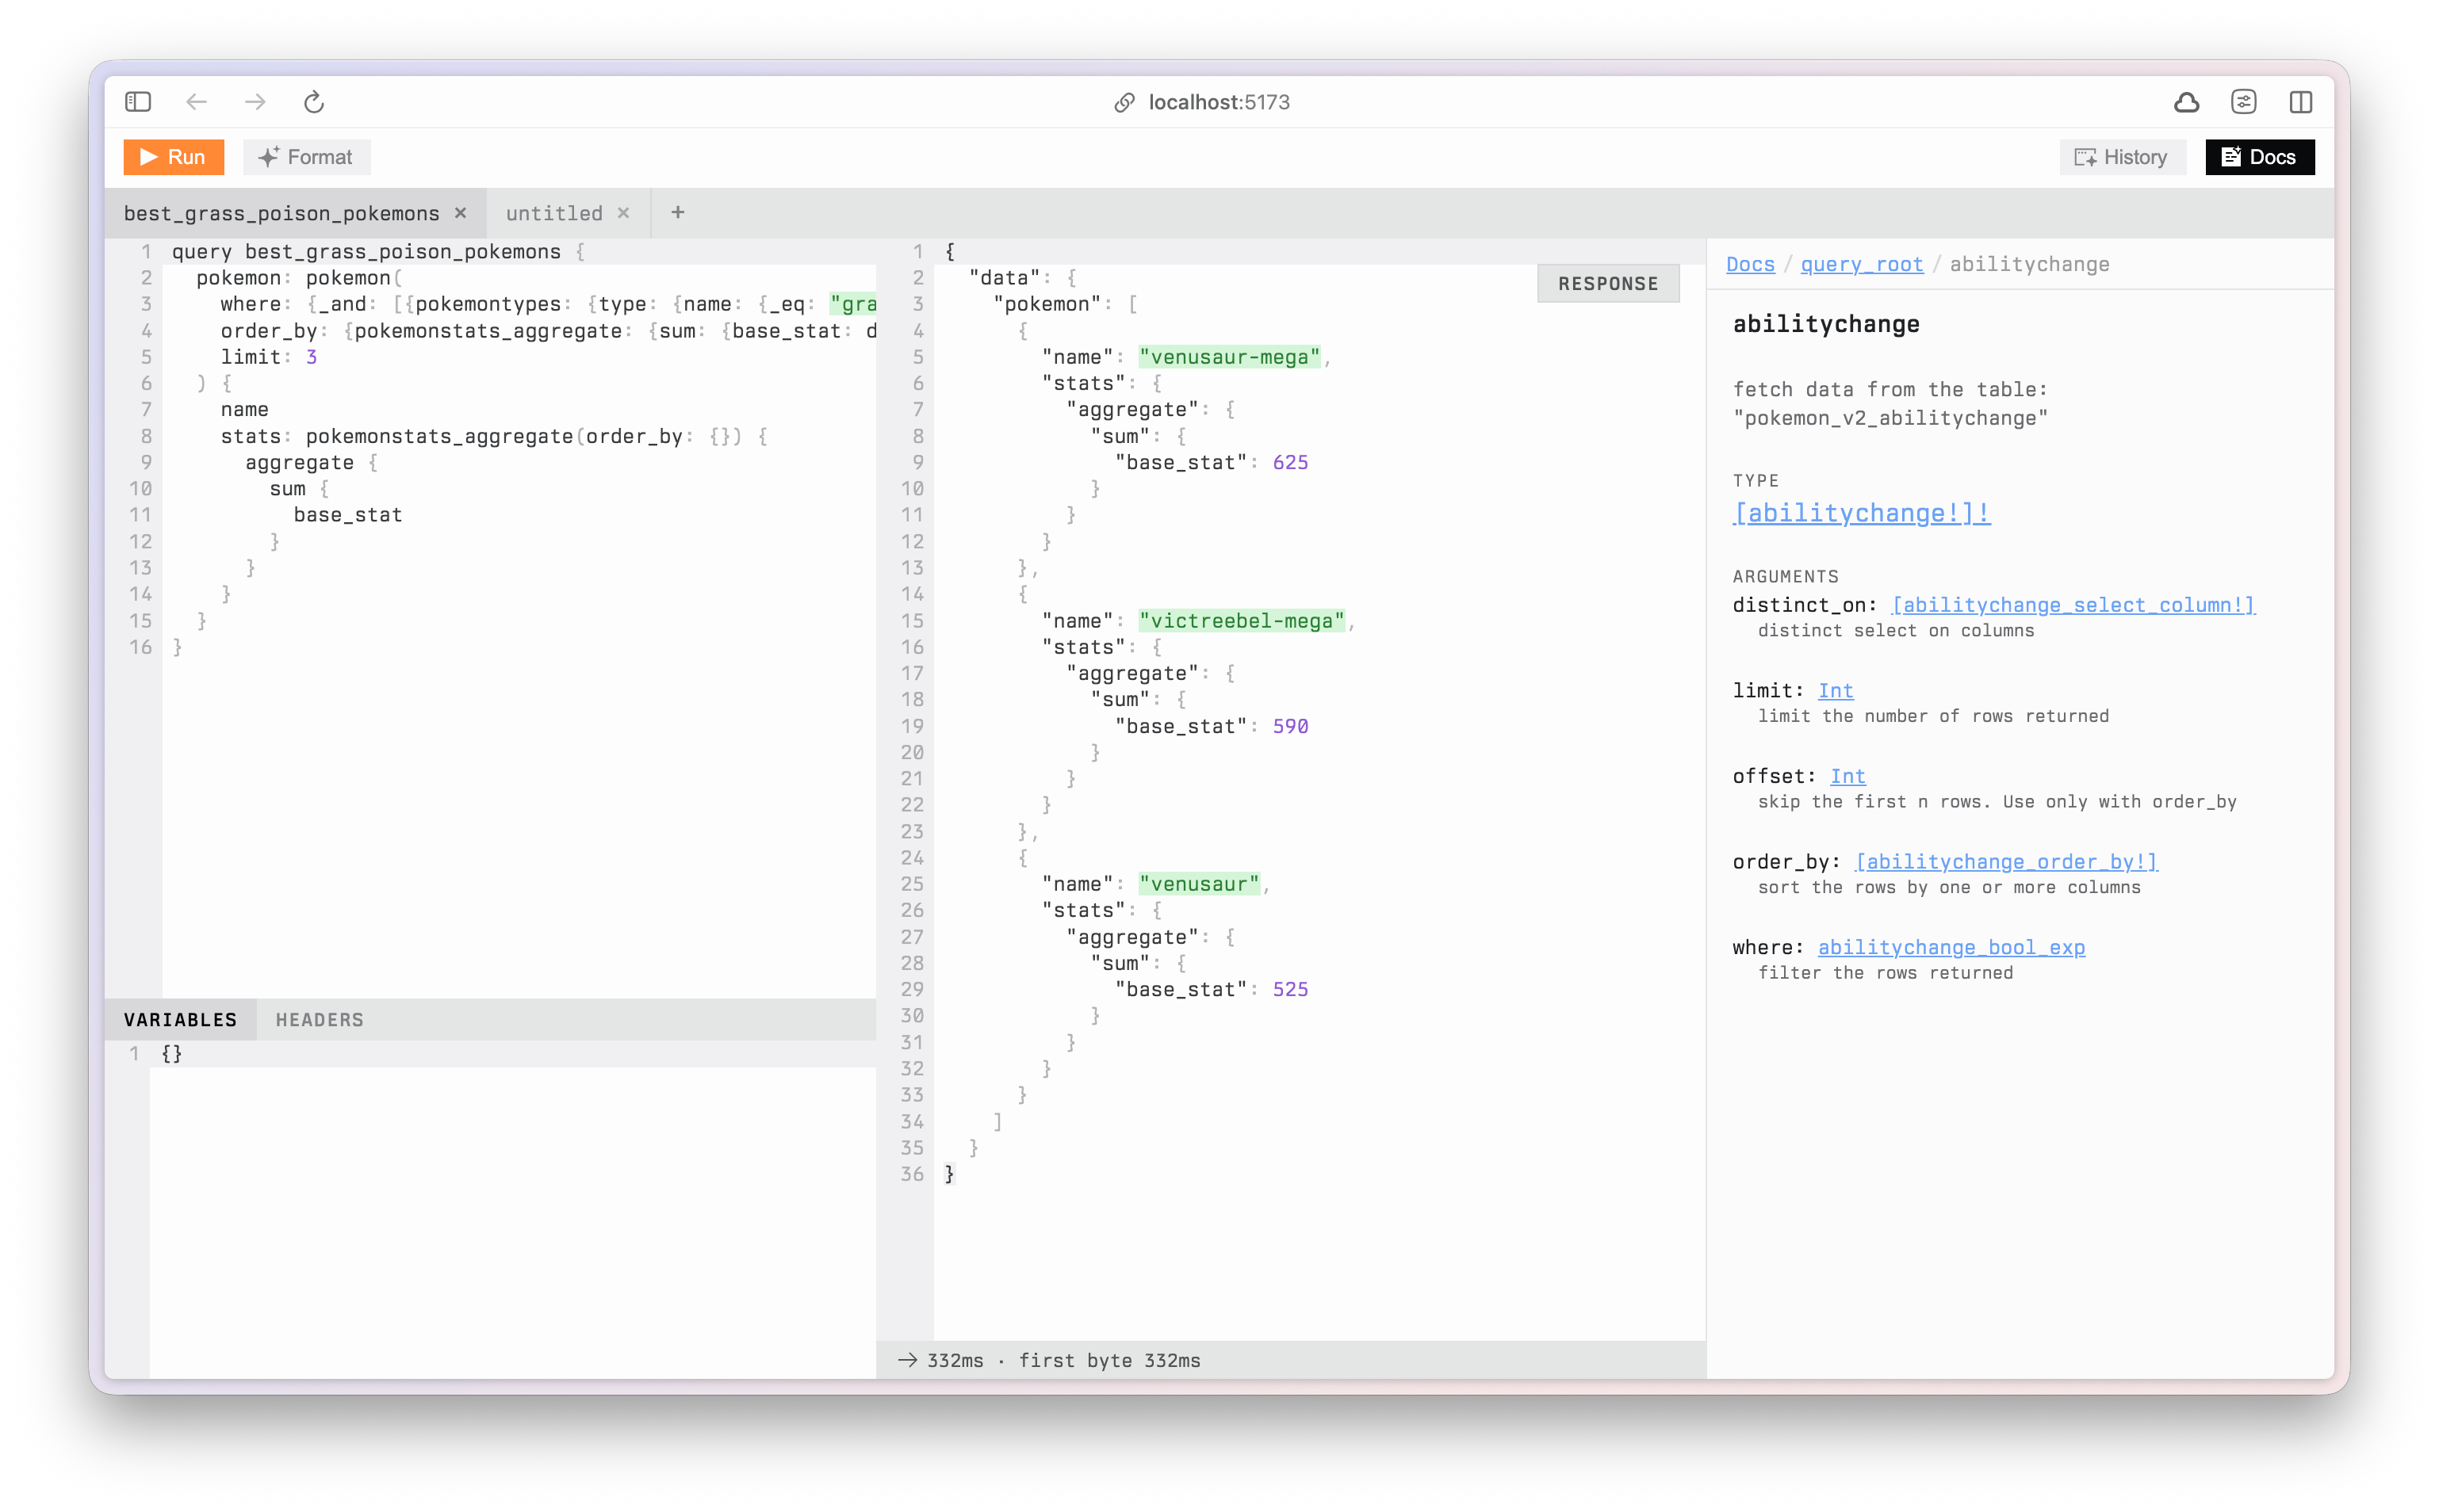Switch to the HEADERS tab
This screenshot has width=2439, height=1512.
click(319, 1020)
